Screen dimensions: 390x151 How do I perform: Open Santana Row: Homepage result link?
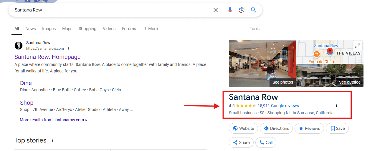(x=47, y=57)
